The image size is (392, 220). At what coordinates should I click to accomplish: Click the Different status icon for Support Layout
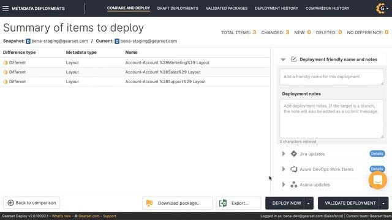6,81
